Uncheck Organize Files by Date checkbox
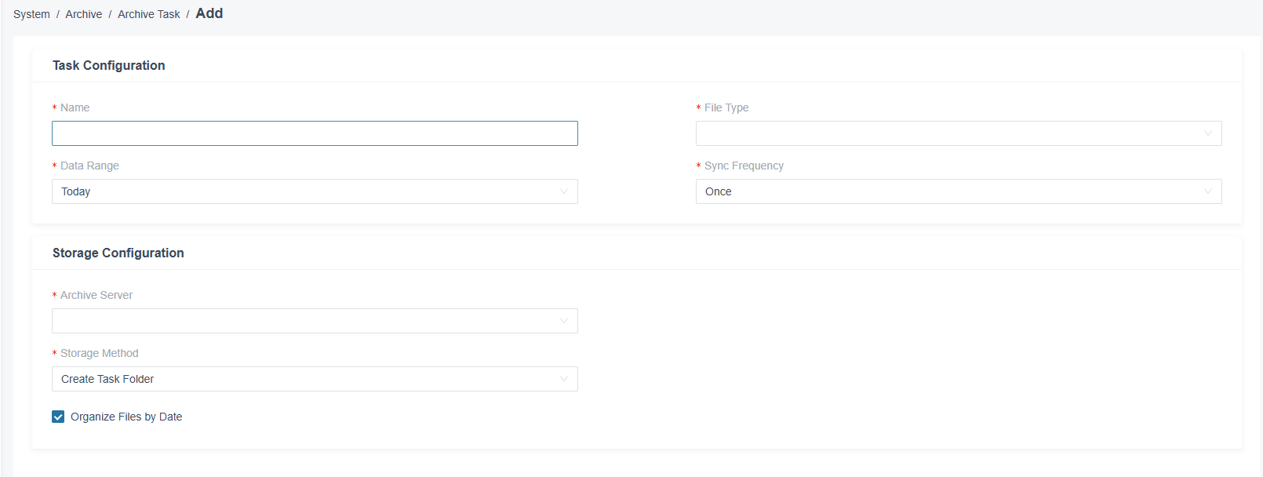 [x=58, y=417]
